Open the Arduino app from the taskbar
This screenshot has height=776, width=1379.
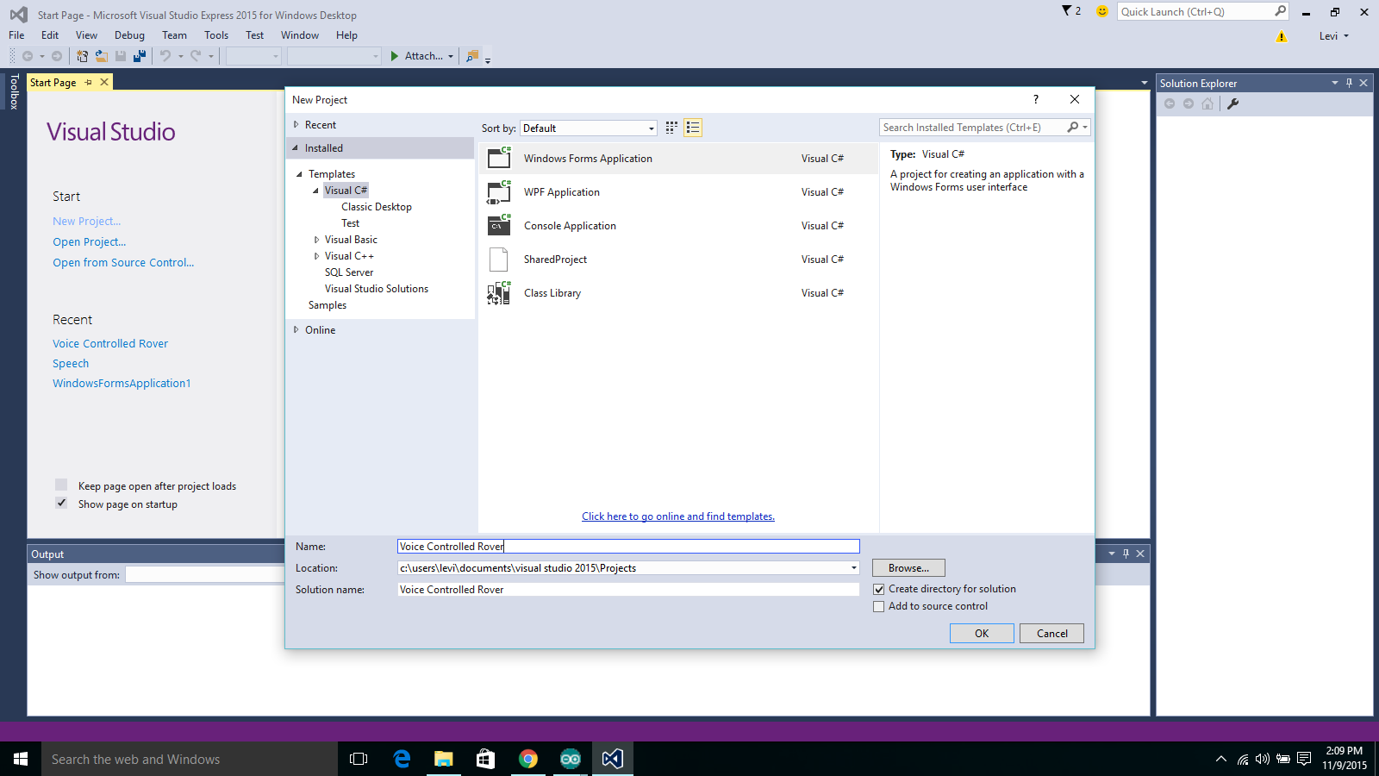click(x=570, y=759)
